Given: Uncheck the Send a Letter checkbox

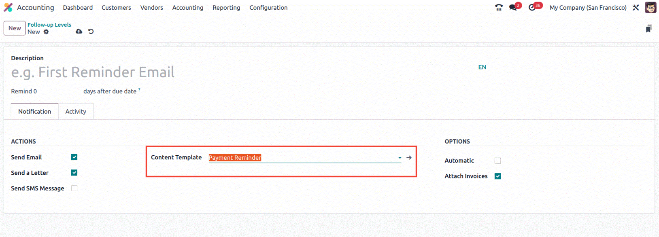Looking at the screenshot, I should pyautogui.click(x=74, y=173).
